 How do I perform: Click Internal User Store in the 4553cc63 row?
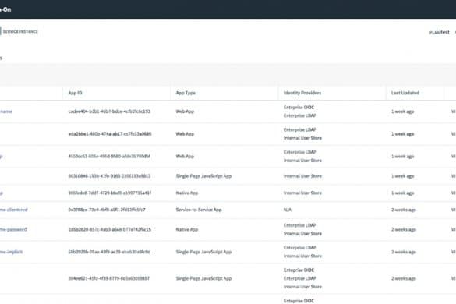coord(302,161)
